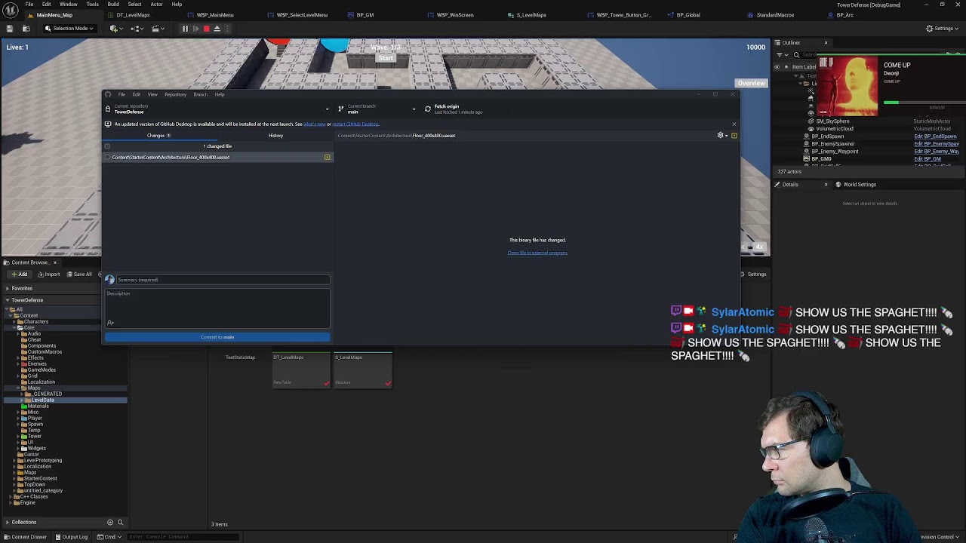The width and height of the screenshot is (966, 543).
Task: Switch to the DT_LevelMaps tab
Action: (x=133, y=15)
